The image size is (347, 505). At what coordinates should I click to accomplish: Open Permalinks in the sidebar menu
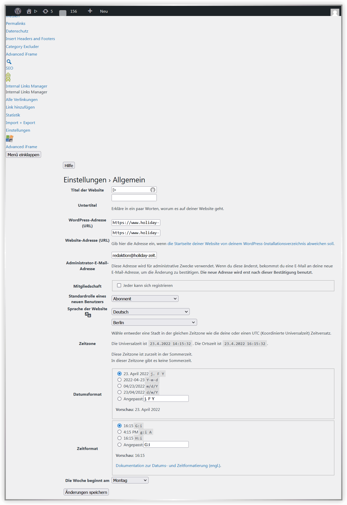coord(15,23)
